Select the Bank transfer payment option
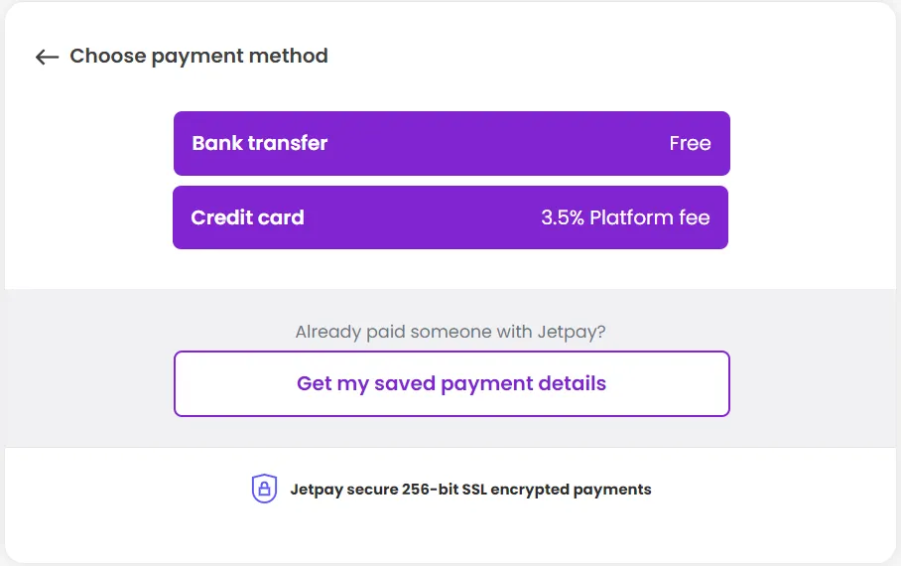Image resolution: width=901 pixels, height=566 pixels. click(x=451, y=143)
